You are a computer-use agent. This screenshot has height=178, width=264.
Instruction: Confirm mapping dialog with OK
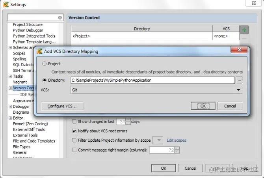coord(203,106)
